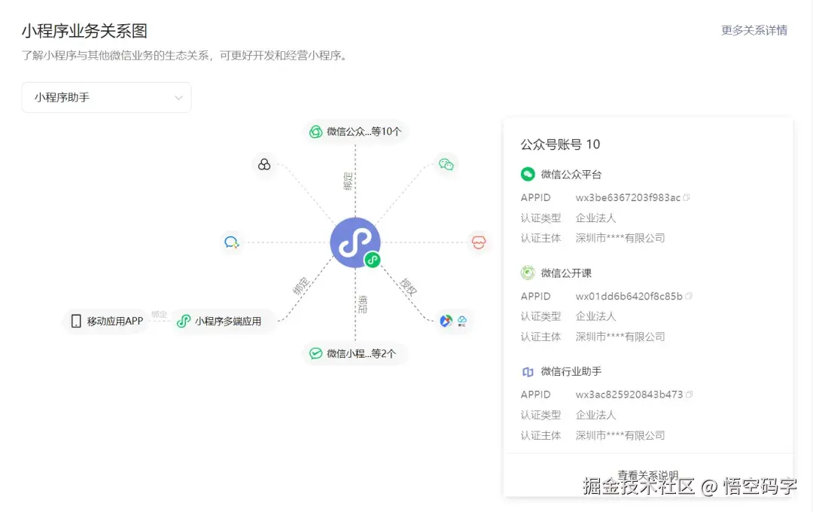Click the blue chat bubble icon node
This screenshot has width=813, height=512.
click(x=231, y=242)
